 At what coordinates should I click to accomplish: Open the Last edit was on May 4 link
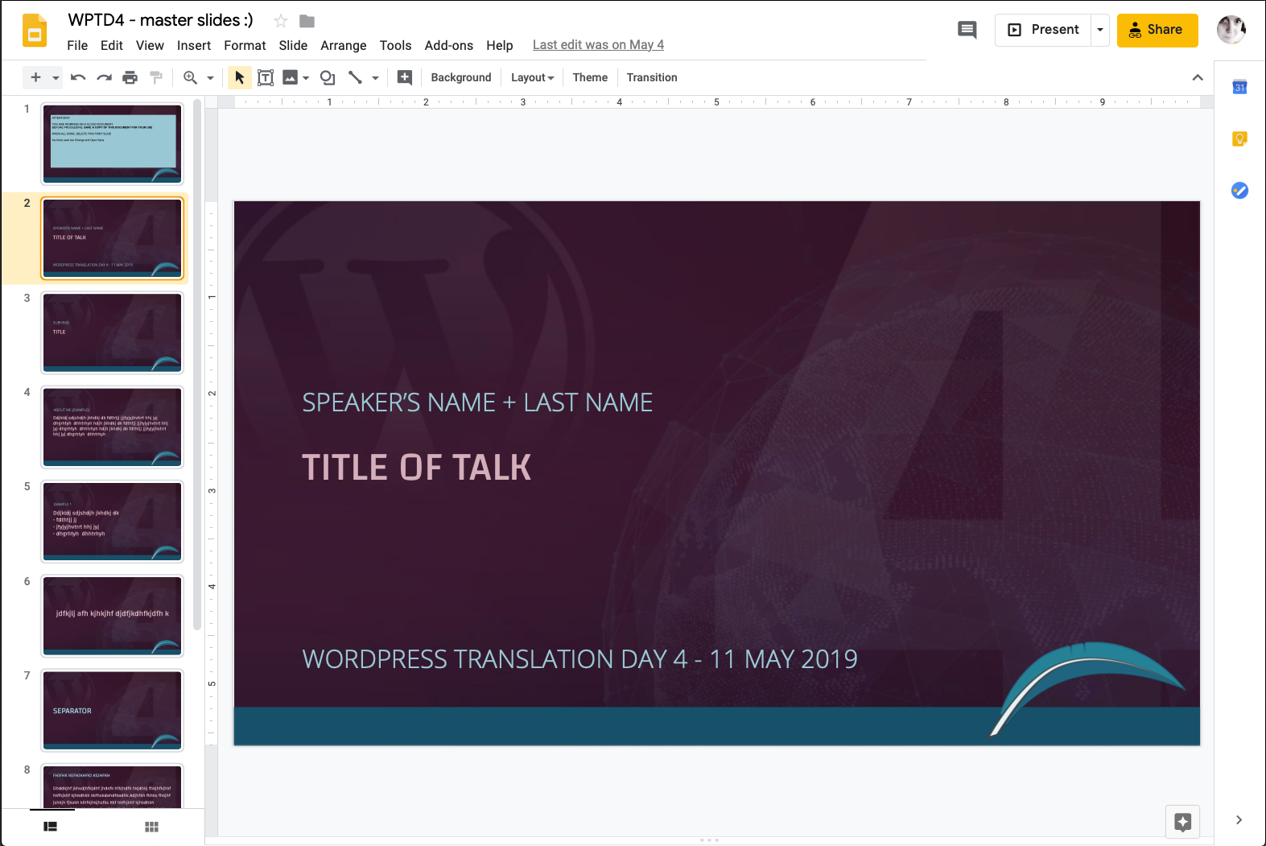click(598, 45)
